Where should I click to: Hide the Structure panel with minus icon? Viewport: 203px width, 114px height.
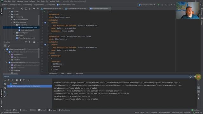pos(38,42)
